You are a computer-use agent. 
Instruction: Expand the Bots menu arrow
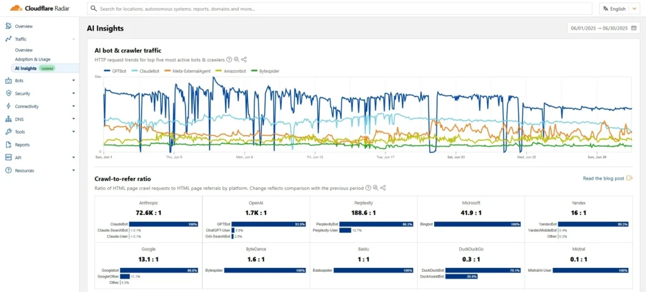[x=73, y=81]
